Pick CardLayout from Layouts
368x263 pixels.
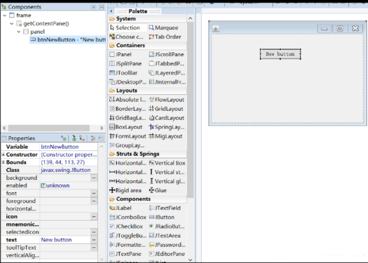[x=166, y=118]
